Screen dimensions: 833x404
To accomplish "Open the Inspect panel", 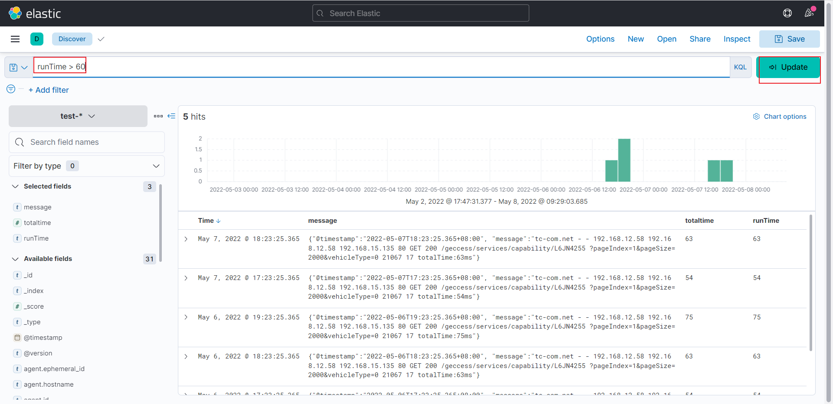I will tap(737, 39).
